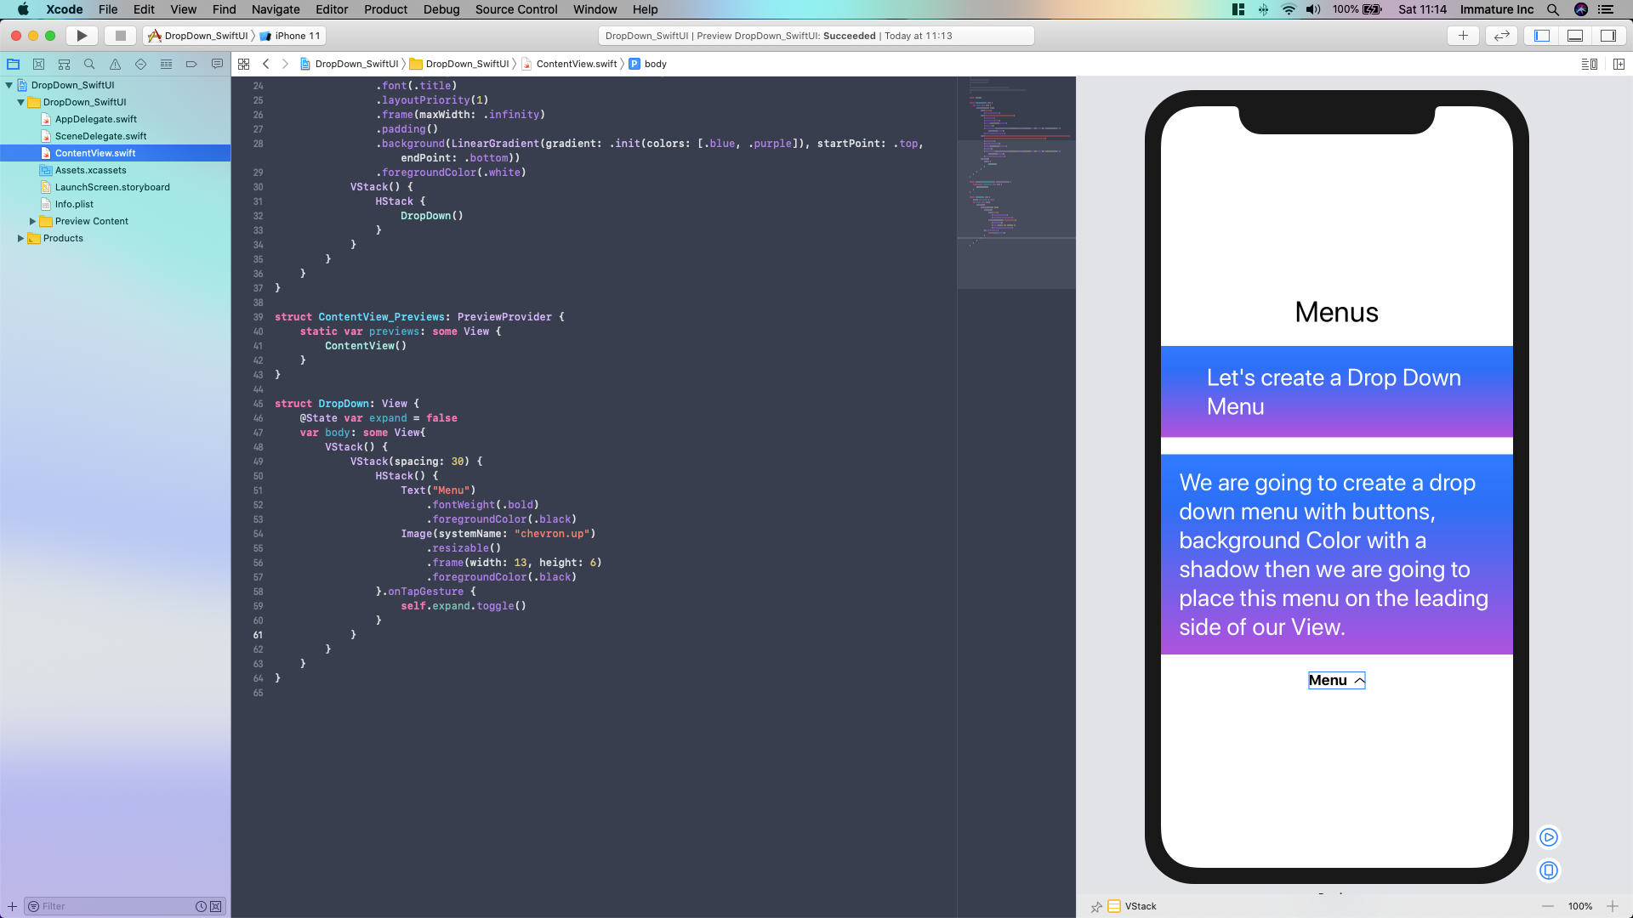Toggle the left navigator panel
Image resolution: width=1633 pixels, height=918 pixels.
[1542, 36]
